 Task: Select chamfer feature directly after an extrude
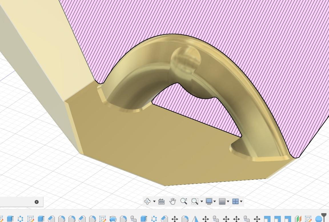click(51, 219)
